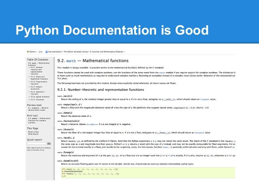Screen dimensions: 259x195
Task: Open The Python Standard Library breadcrumb
Action: (76, 52)
